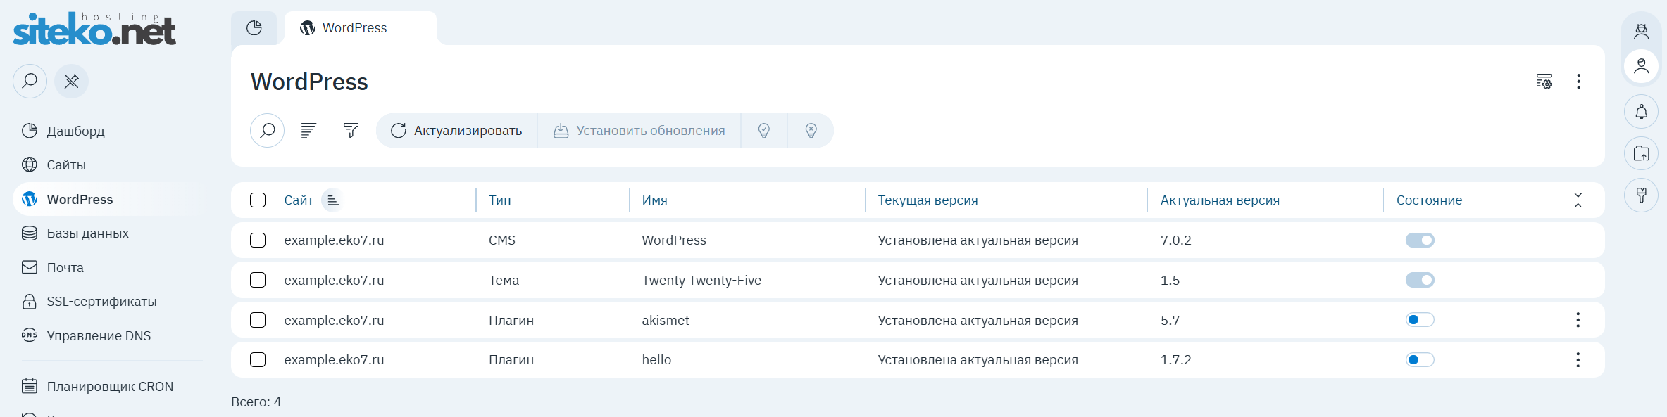1667x417 pixels.
Task: Open the user profile icon
Action: [x=1642, y=66]
